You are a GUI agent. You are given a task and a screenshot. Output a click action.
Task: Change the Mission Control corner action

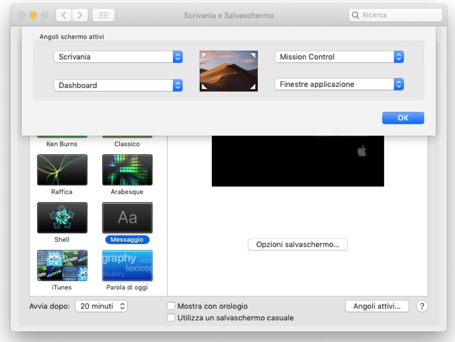(339, 57)
